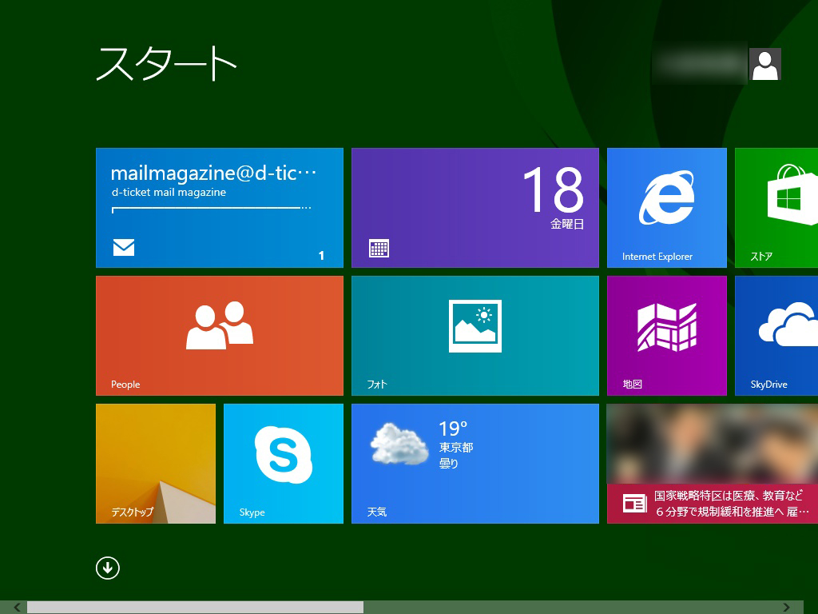This screenshot has height=614, width=818.
Task: Launch Internet Explorer tile
Action: click(667, 208)
